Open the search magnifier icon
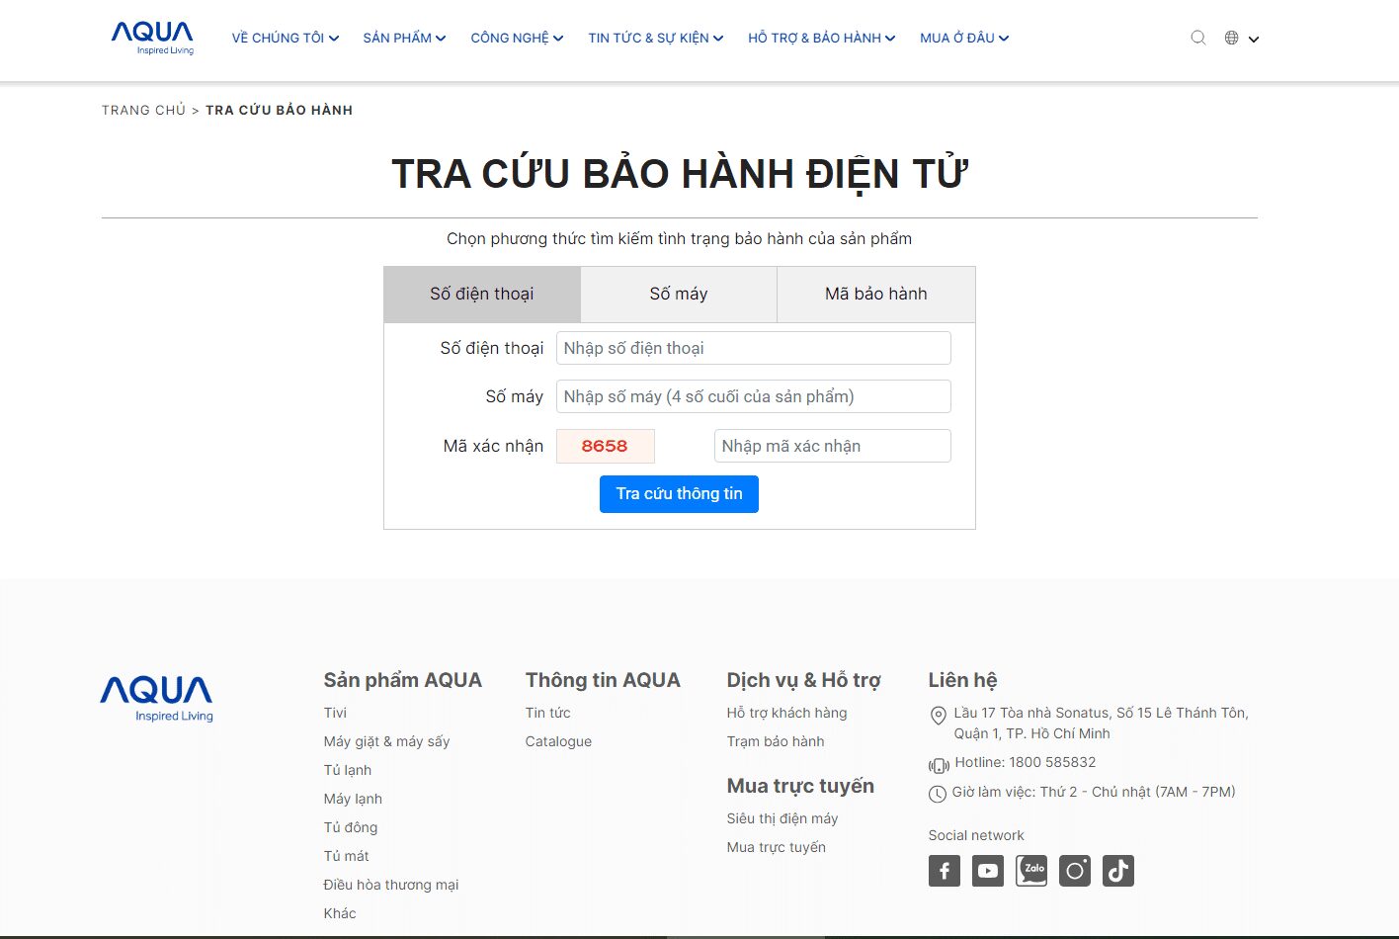The height and width of the screenshot is (939, 1399). [x=1197, y=37]
